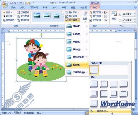Image resolution: width=138 pixels, height=115 pixels.
Task: Open the round Office button menu
Action: coord(4,5)
